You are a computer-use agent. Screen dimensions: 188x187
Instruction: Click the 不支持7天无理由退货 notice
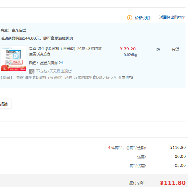coord(54,71)
